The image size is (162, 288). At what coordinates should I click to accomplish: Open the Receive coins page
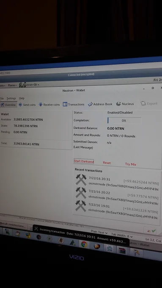[x=49, y=105]
